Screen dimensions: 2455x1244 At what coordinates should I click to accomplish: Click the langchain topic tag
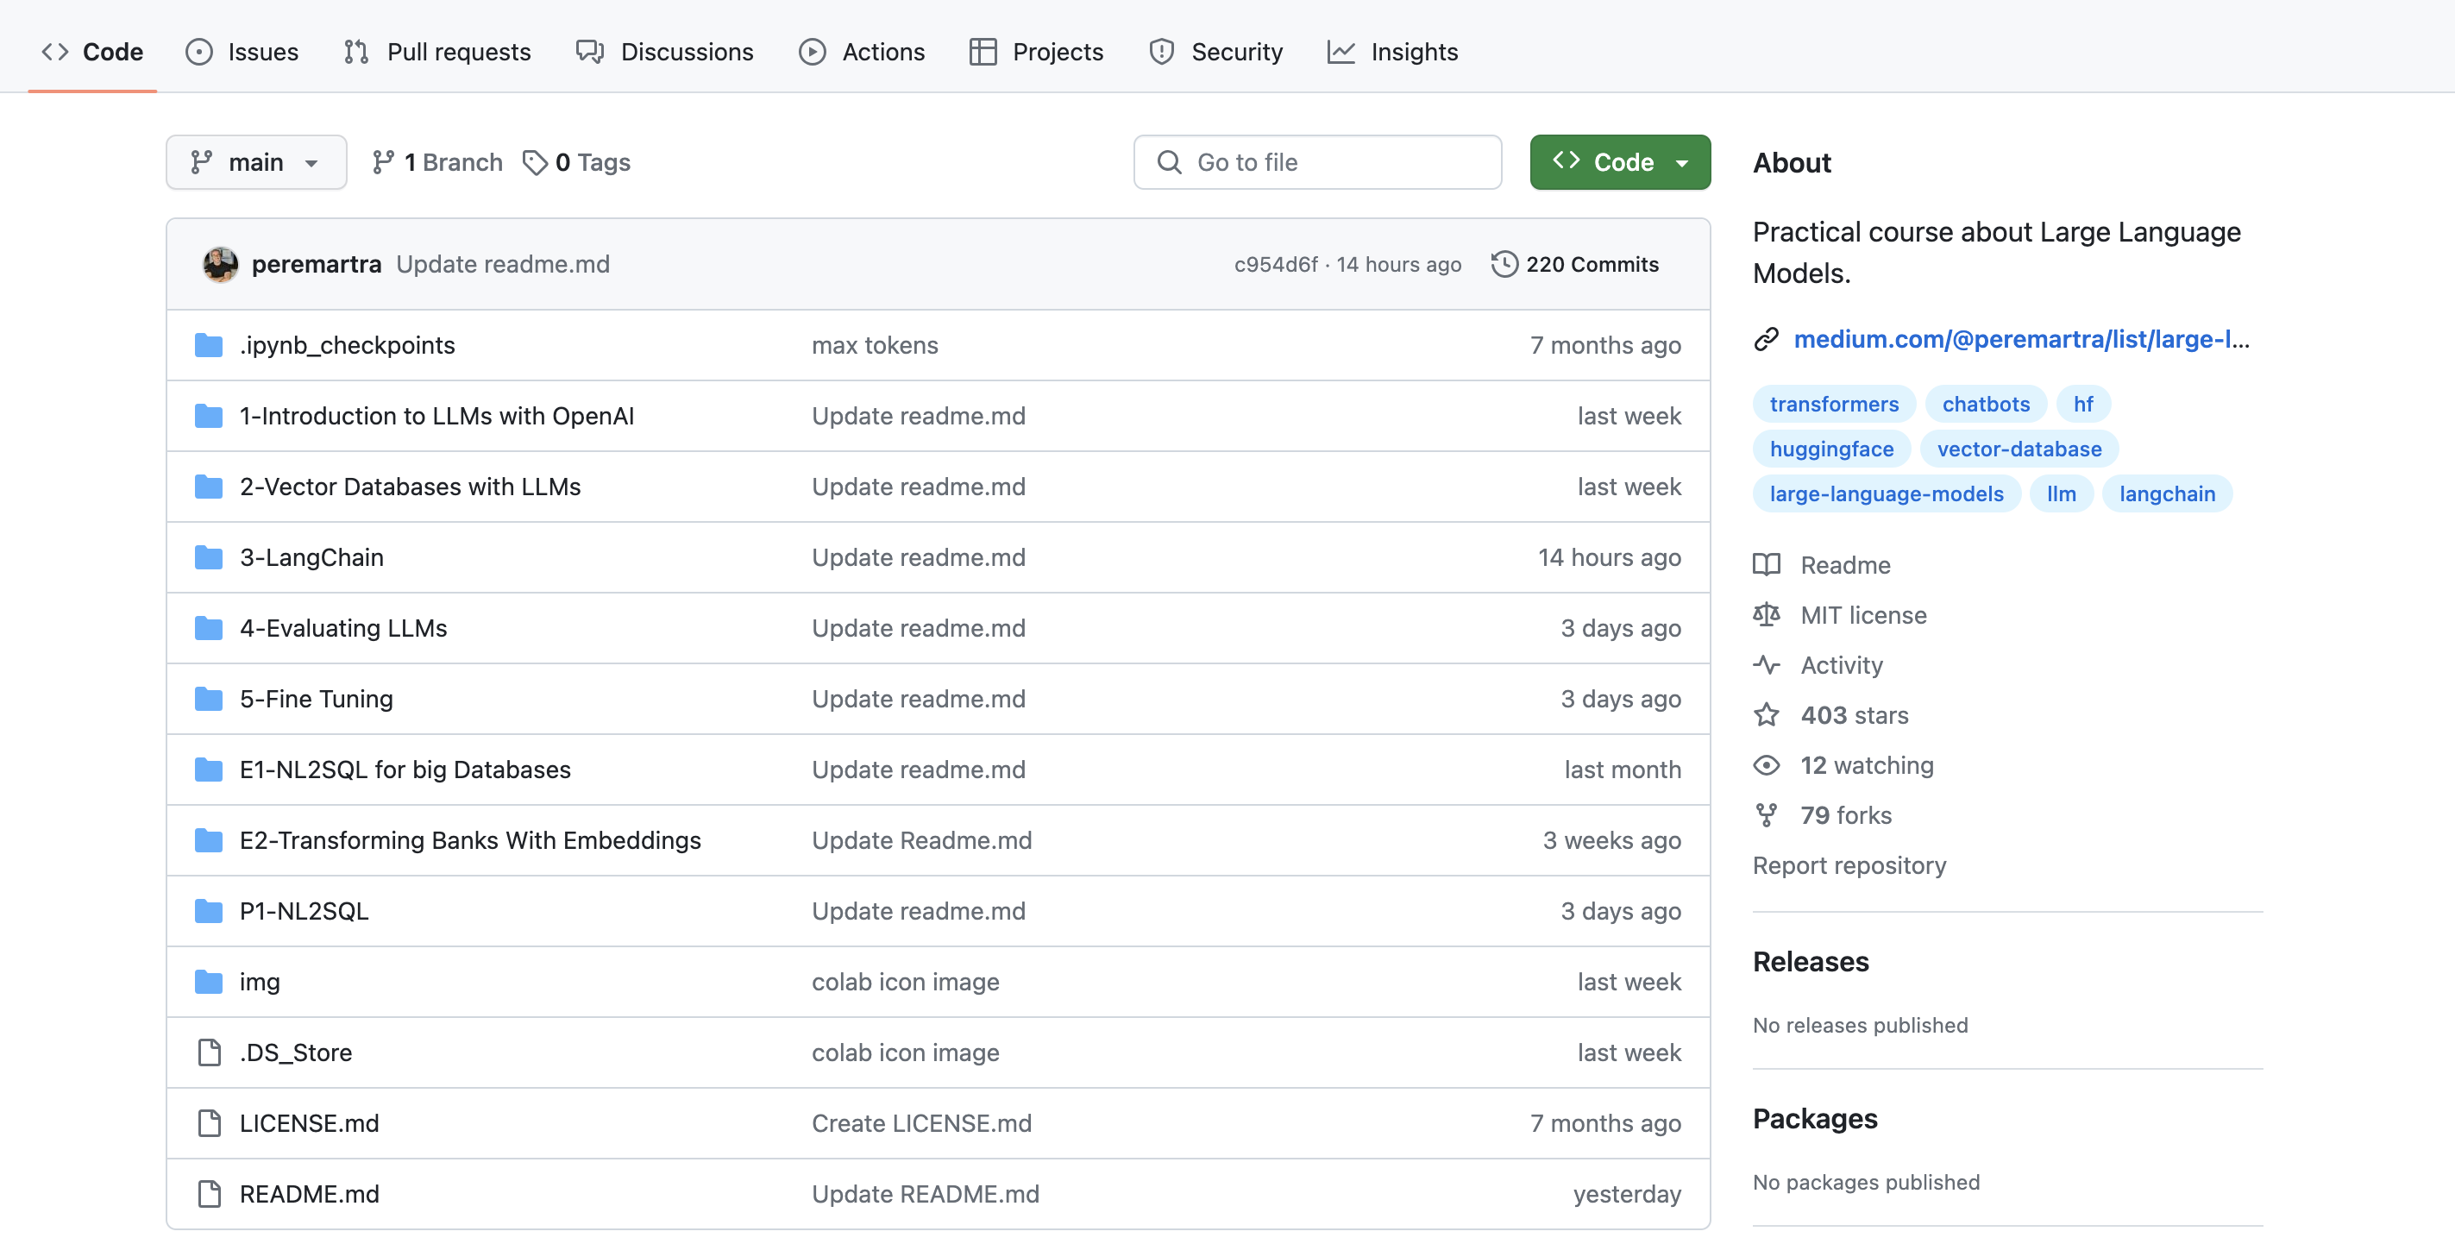(2166, 493)
